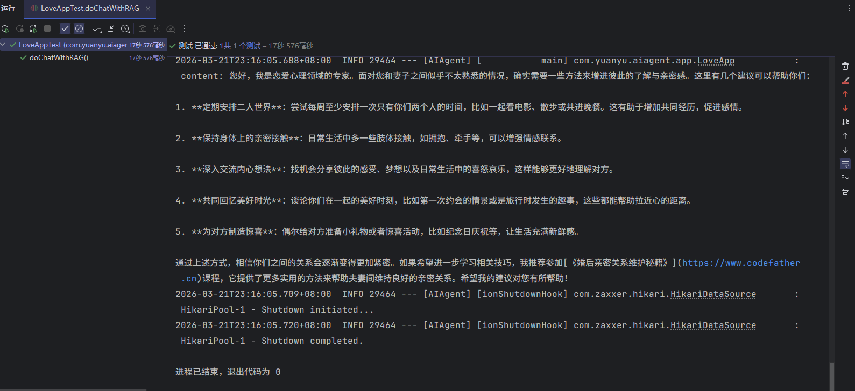Click line HikariPool-1 - Shutdown completed.
Viewport: 855px width, 391px height.
pyautogui.click(x=272, y=341)
